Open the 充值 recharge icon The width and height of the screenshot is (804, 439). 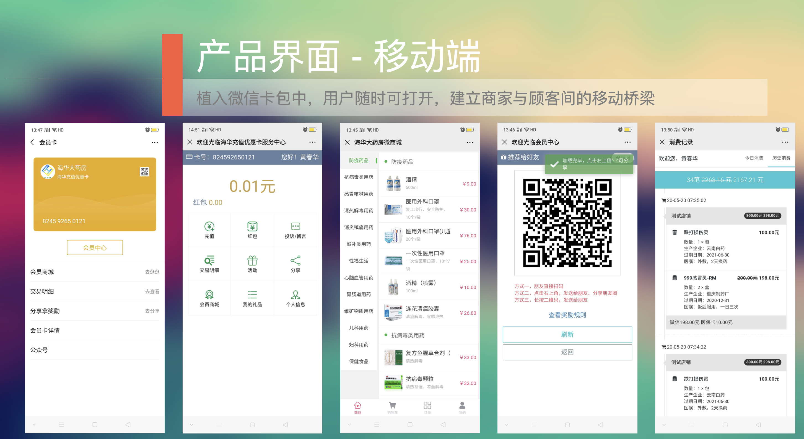tap(209, 230)
